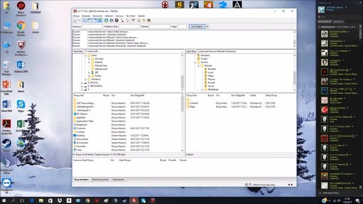This screenshot has height=204, width=363.
Task: Click the process queue toolbar icon
Action: coord(111,20)
